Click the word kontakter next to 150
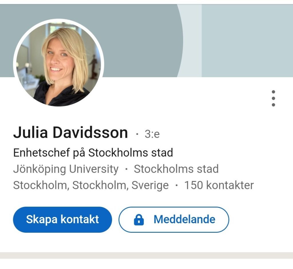 230,185
